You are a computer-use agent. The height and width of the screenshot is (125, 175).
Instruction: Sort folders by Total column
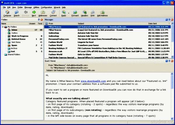point(40,24)
